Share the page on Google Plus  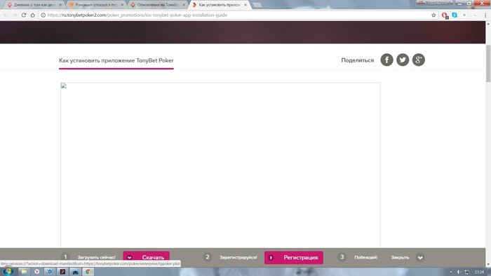[418, 60]
